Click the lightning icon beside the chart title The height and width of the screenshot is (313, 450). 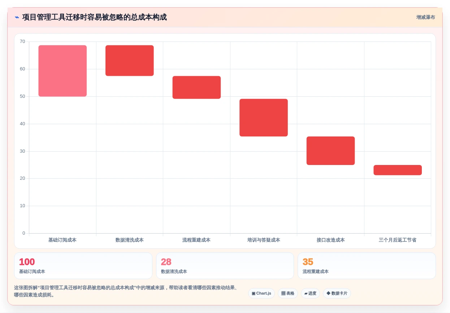(x=17, y=17)
